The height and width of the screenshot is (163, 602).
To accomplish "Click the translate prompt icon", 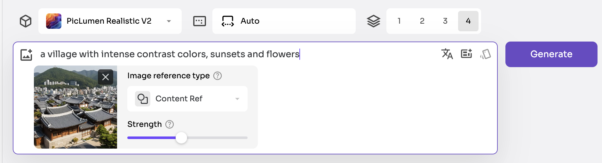I will tap(447, 54).
